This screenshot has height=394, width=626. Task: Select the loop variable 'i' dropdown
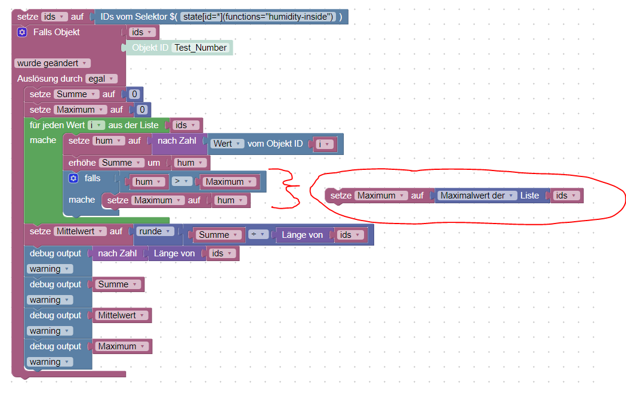click(x=96, y=125)
